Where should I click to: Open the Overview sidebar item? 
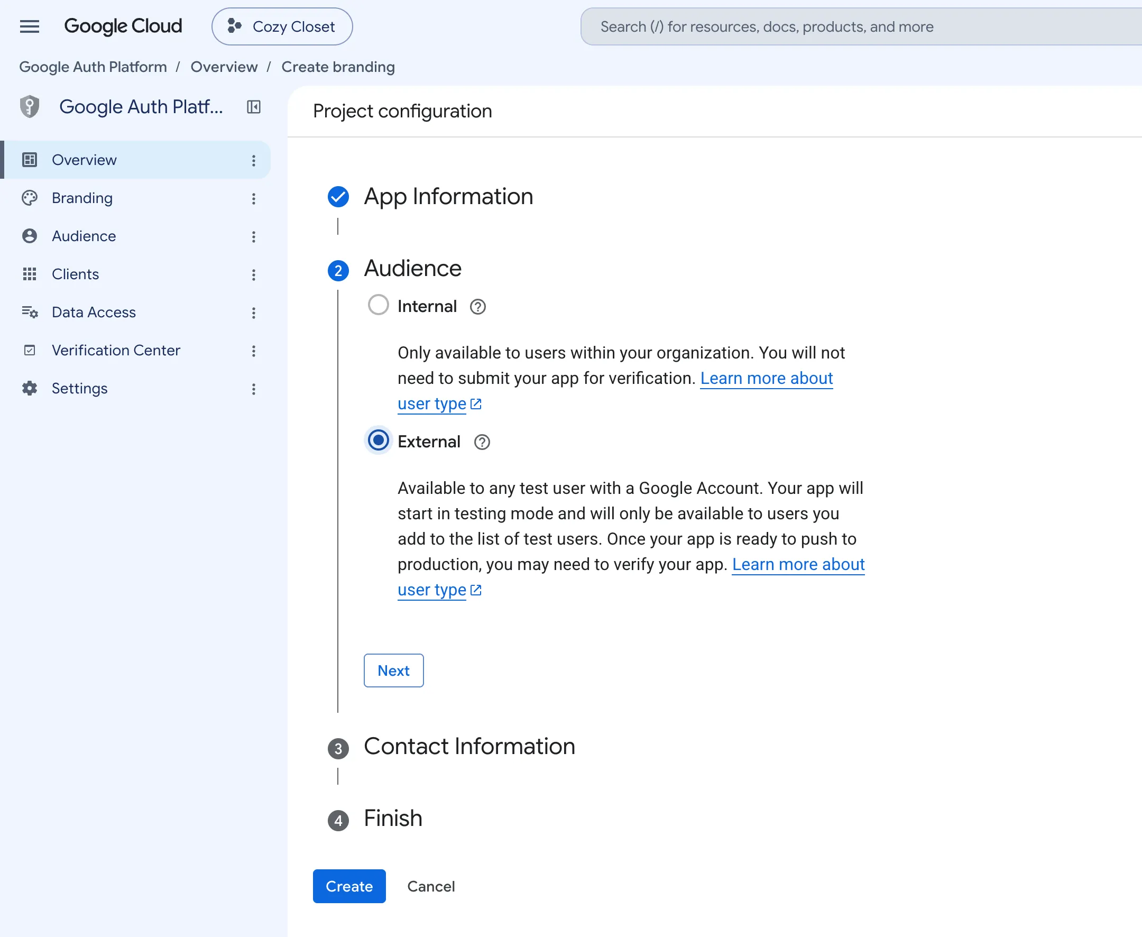(x=135, y=160)
